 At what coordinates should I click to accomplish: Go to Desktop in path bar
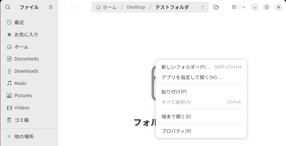click(136, 7)
